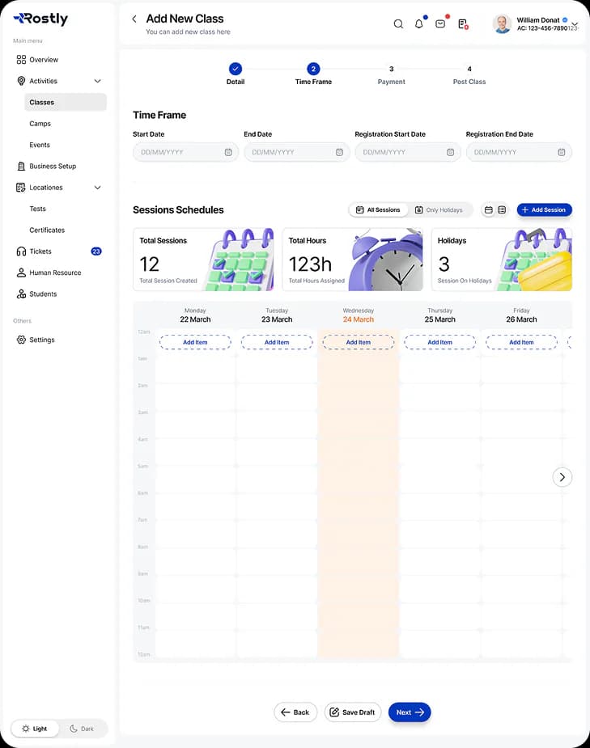Click the Overview grid icon
The image size is (590, 748).
21,60
